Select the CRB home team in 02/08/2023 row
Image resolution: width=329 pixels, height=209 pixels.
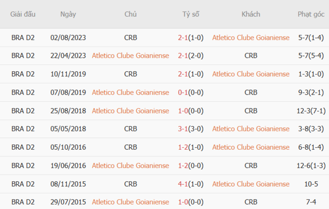click(x=130, y=37)
